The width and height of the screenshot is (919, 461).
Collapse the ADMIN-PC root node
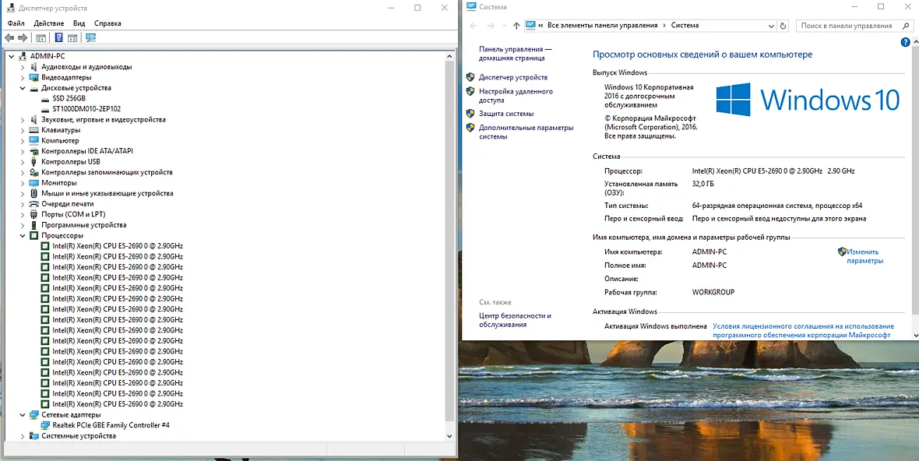click(x=12, y=56)
